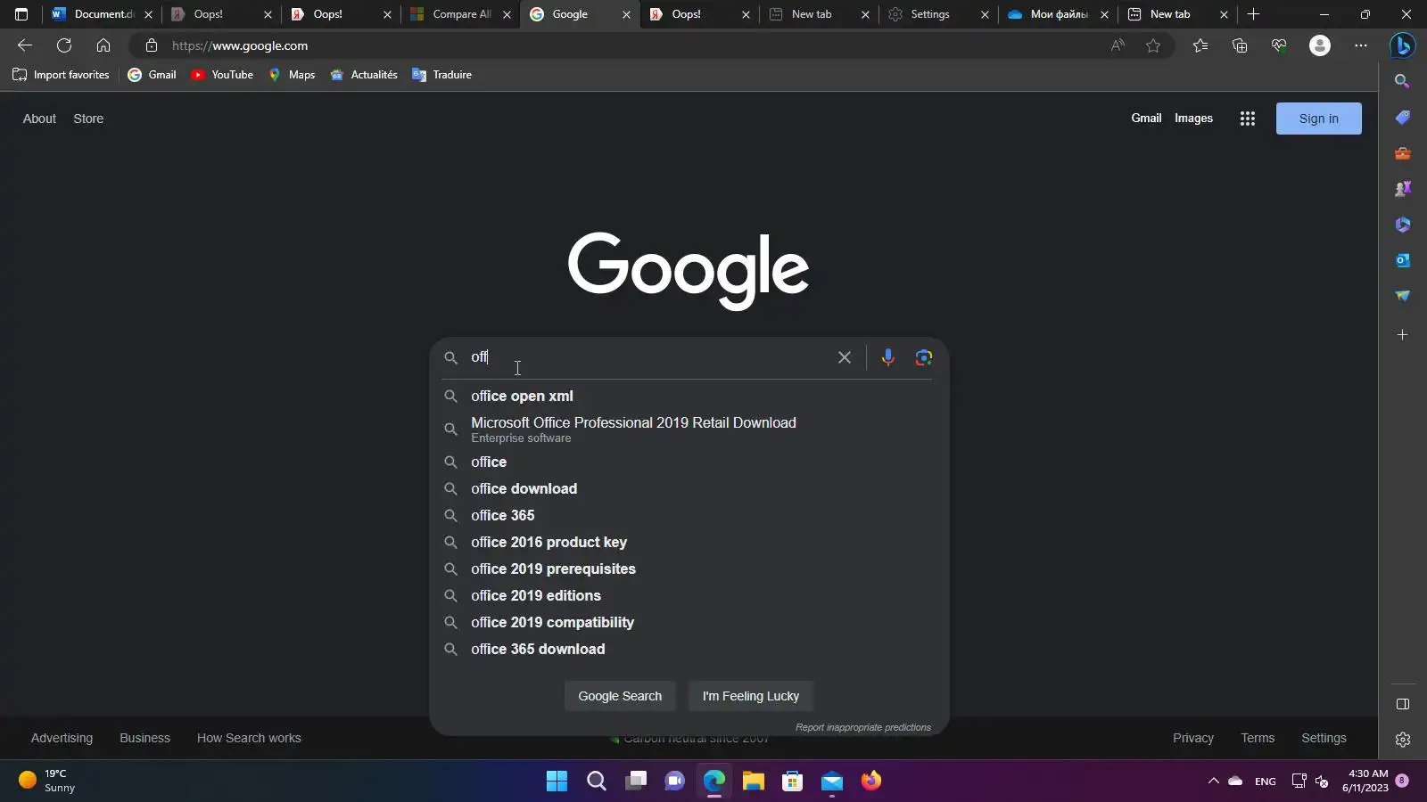
Task: Open YouTube bookmark
Action: 222,75
